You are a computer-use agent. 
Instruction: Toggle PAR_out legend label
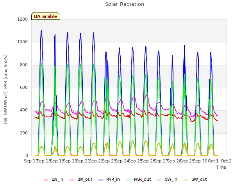138,179
